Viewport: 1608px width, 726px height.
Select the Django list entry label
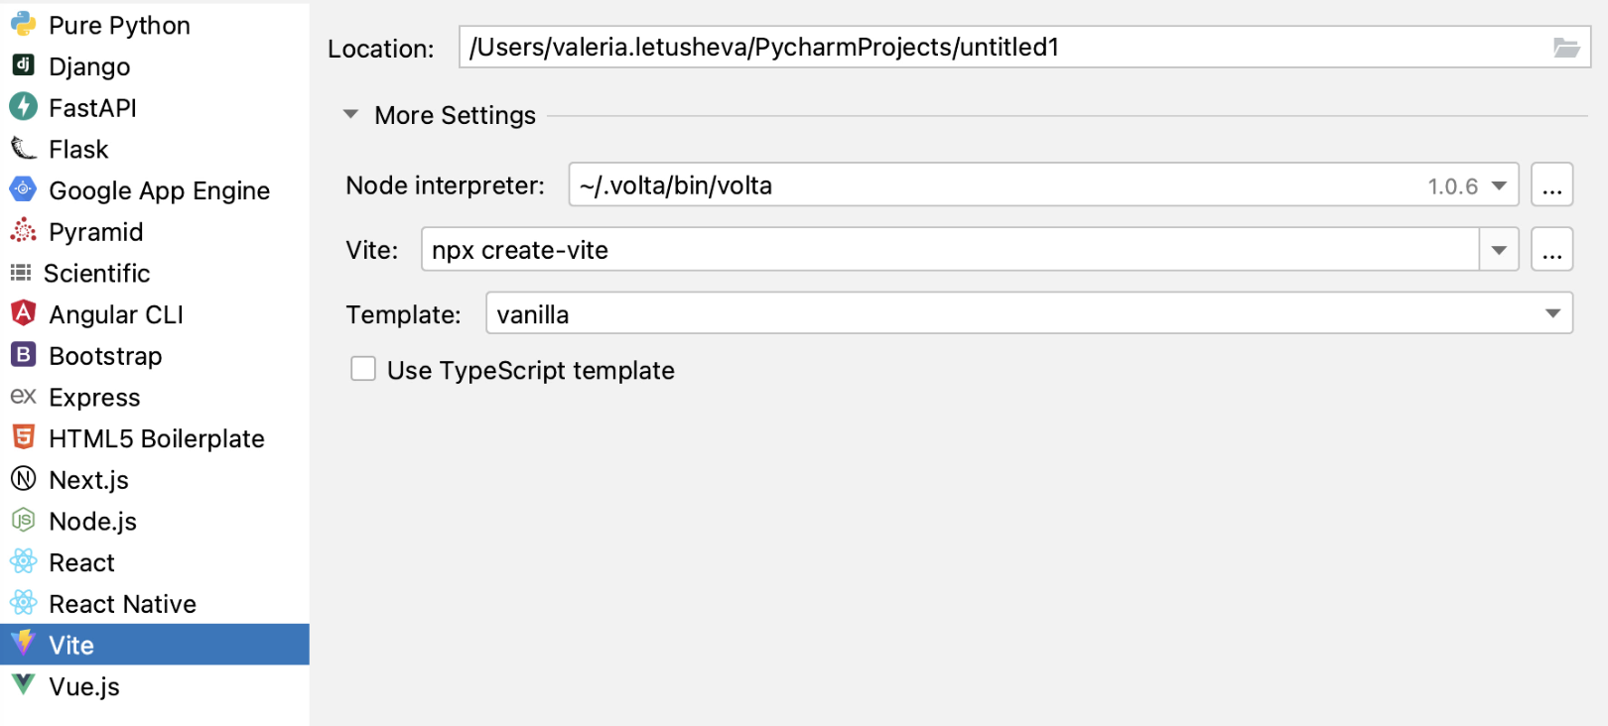click(89, 66)
